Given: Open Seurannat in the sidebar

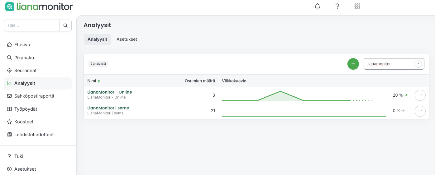Looking at the screenshot, I should pyautogui.click(x=38, y=71).
